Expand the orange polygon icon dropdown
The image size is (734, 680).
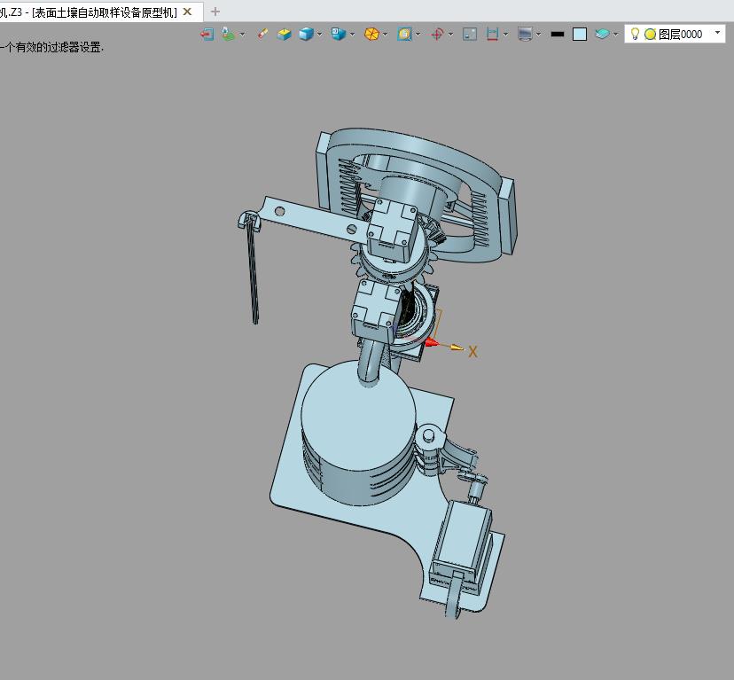coord(386,35)
